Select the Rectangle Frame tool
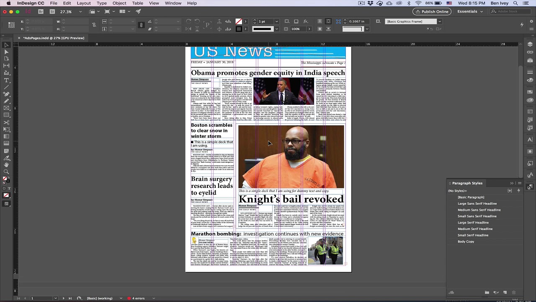The image size is (536, 302). 6,108
